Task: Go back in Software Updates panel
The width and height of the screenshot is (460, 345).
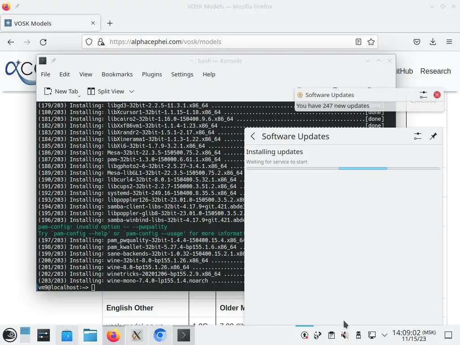Action: coord(253,136)
